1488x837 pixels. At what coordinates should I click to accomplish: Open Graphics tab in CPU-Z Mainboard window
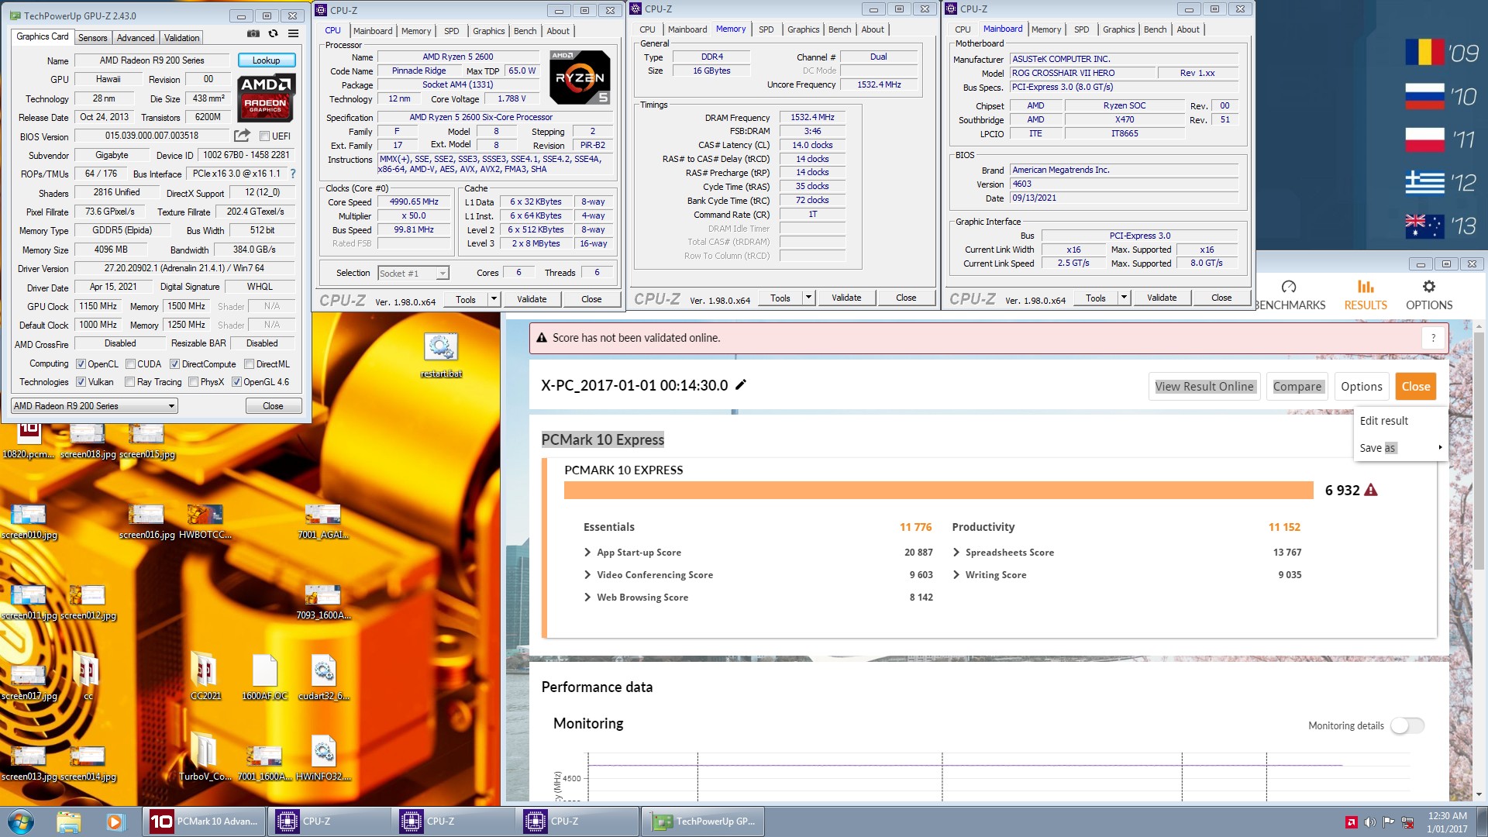(x=1118, y=29)
